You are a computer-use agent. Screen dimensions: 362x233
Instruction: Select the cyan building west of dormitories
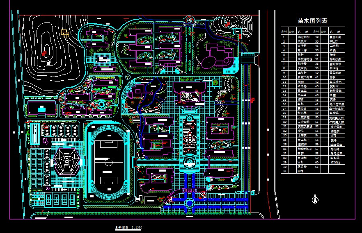click(40, 109)
